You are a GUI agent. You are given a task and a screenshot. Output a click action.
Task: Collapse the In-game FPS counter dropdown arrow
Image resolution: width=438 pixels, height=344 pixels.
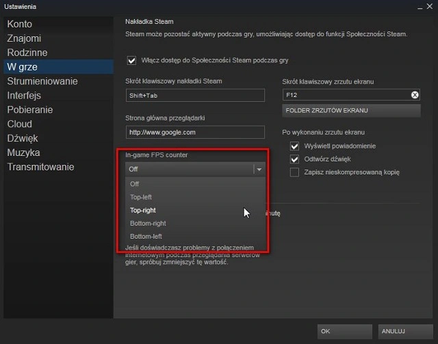tap(259, 169)
